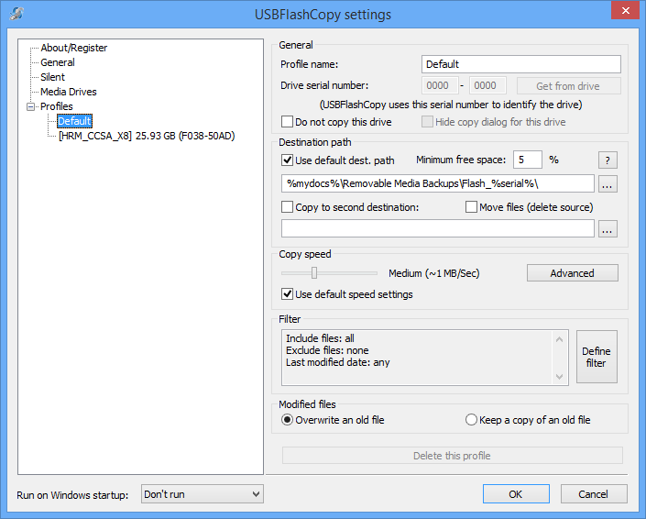Screen dimensions: 646x519
Task: Click the Cancel button
Action: coord(593,494)
